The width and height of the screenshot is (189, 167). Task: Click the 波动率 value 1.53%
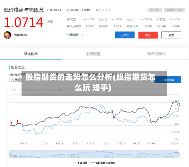point(118,26)
